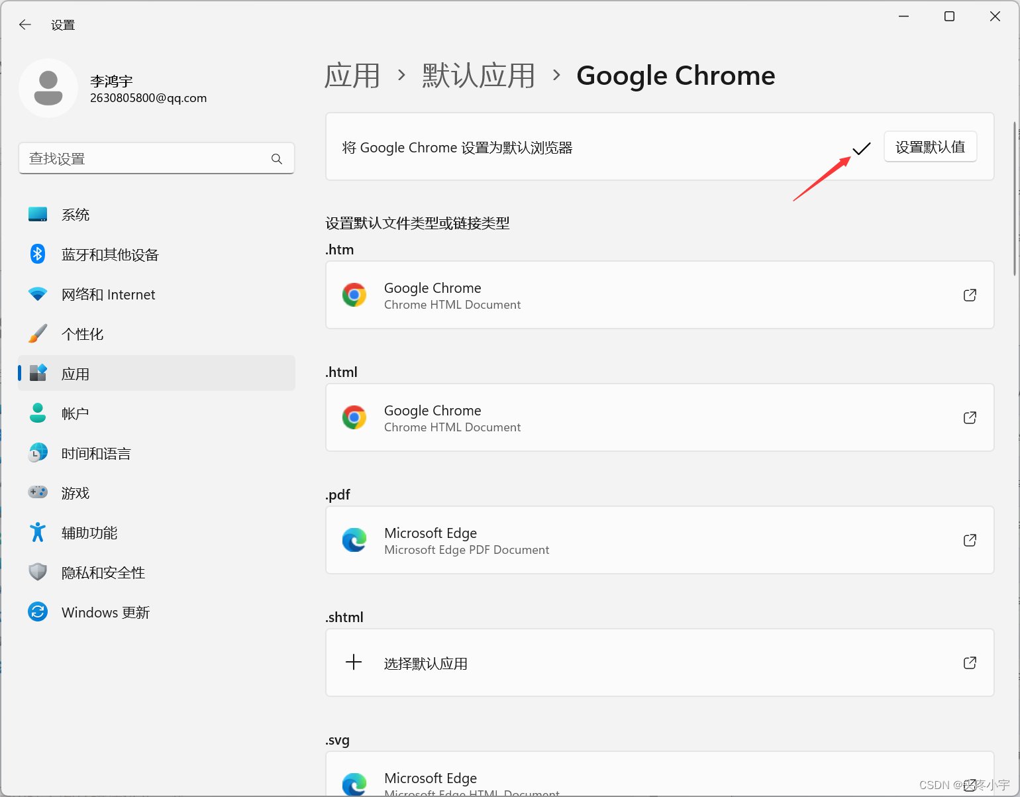Image resolution: width=1020 pixels, height=797 pixels.
Task: Click the Bluetooth icon beside 蓝牙和其他设备
Action: pos(38,254)
